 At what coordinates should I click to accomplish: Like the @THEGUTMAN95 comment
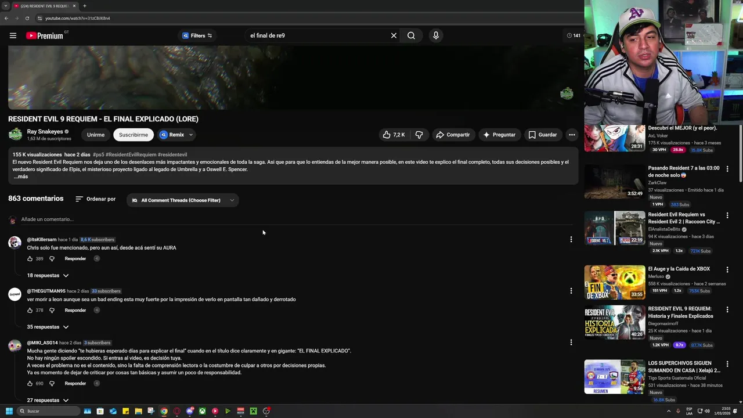point(30,310)
